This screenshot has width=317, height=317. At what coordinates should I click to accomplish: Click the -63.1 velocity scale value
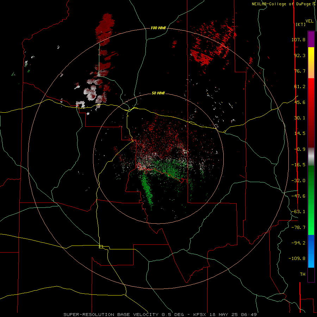pyautogui.click(x=298, y=212)
